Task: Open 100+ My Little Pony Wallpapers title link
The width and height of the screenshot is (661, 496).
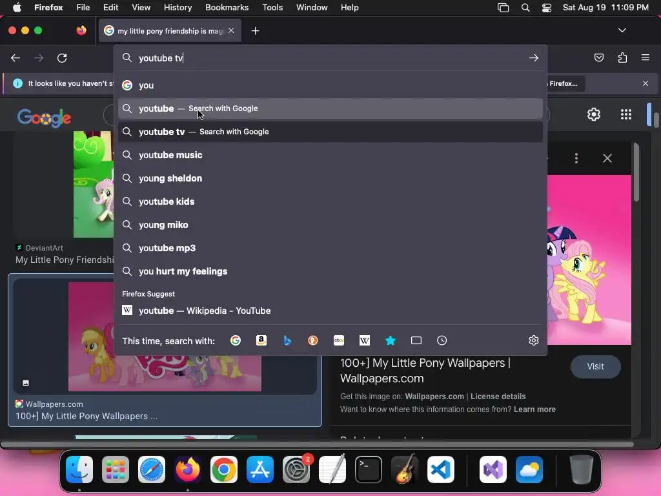Action: tap(425, 371)
